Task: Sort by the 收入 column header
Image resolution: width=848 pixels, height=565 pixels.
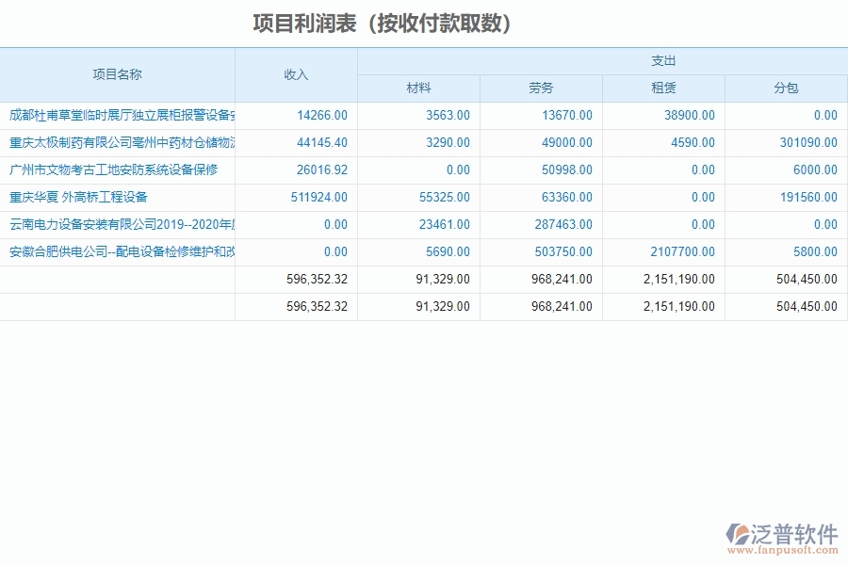Action: [298, 73]
